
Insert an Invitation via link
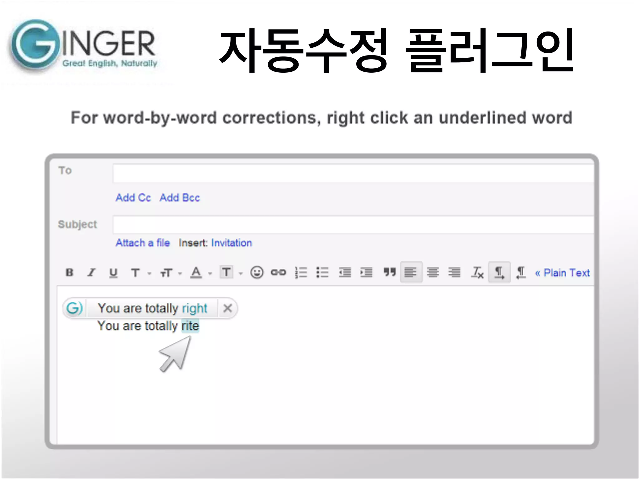click(x=232, y=243)
